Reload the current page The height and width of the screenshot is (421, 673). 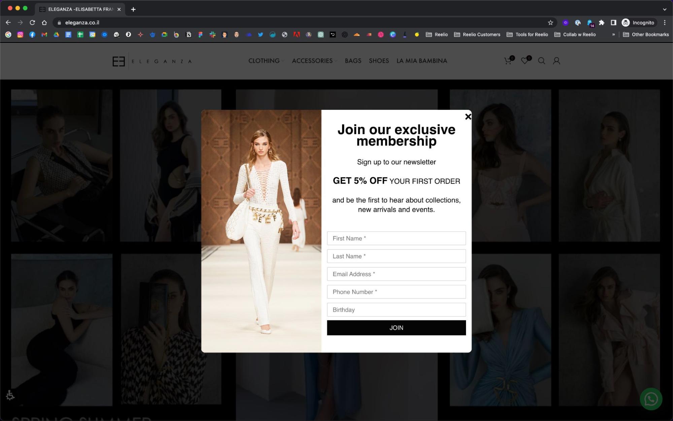tap(32, 23)
